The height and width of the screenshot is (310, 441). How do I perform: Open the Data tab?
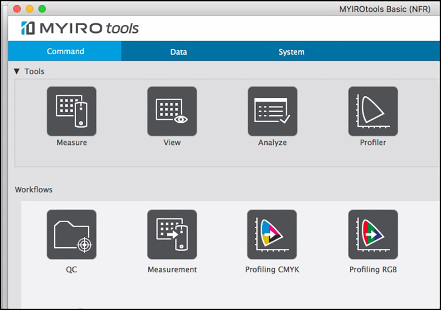tap(179, 52)
